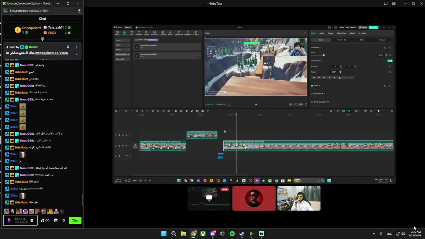The image size is (425, 239).
Task: Open the Adjustment panel in CapCut
Action: [179, 33]
